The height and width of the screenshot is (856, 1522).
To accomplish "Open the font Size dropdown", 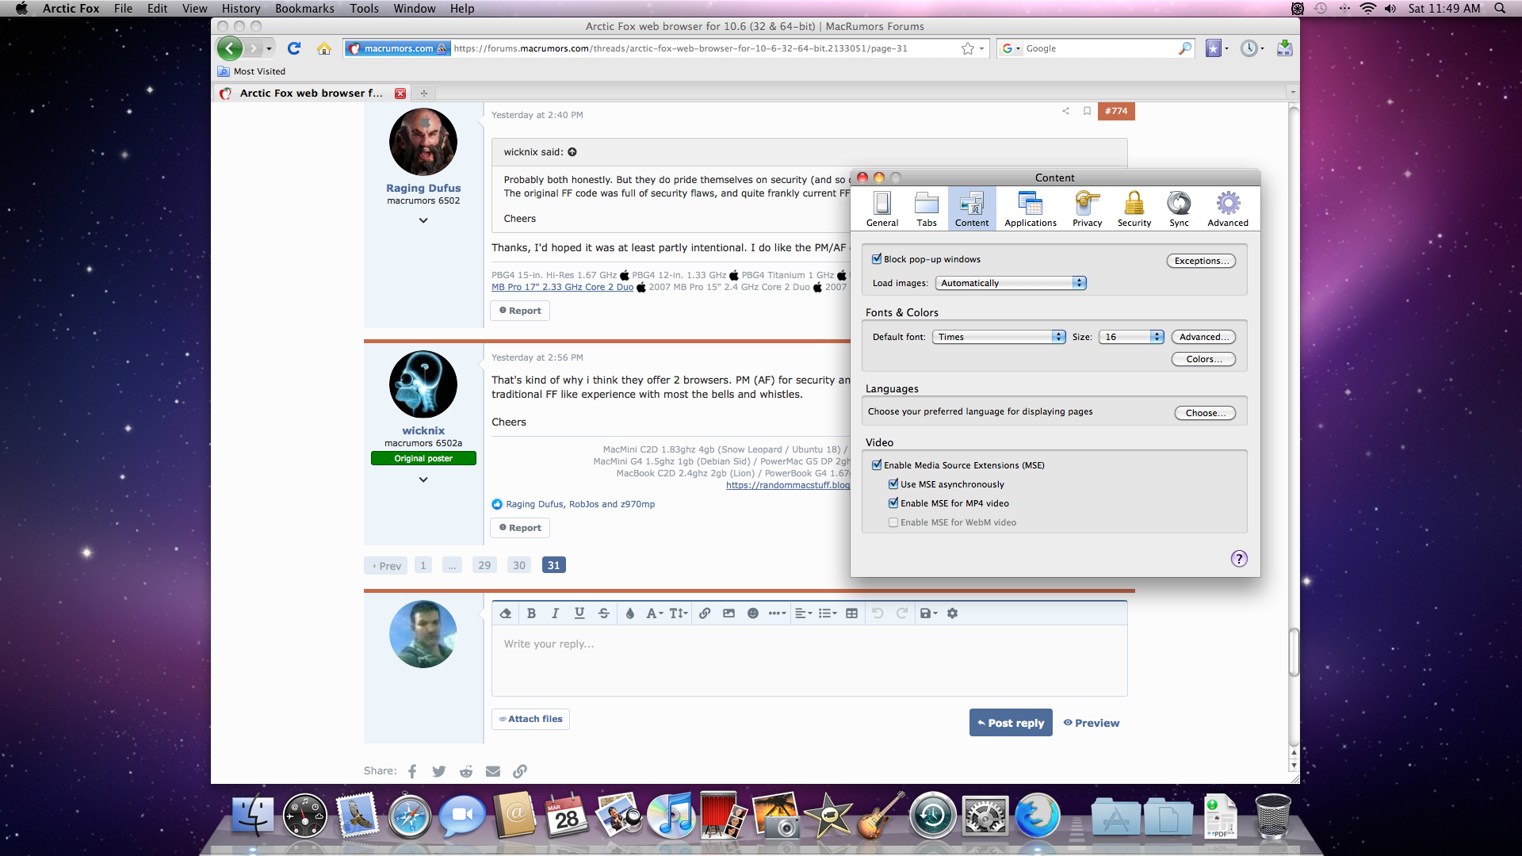I will coord(1130,337).
